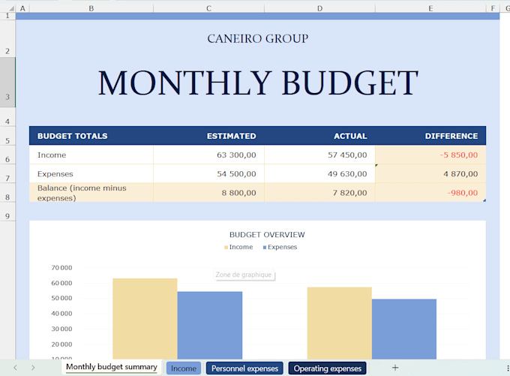Image resolution: width=510 pixels, height=376 pixels.
Task: Select row 5 header
Action: (x=7, y=136)
